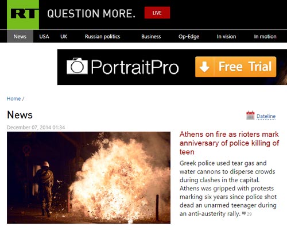Select the News navigation tab
This screenshot has width=287, height=230.
tap(20, 36)
